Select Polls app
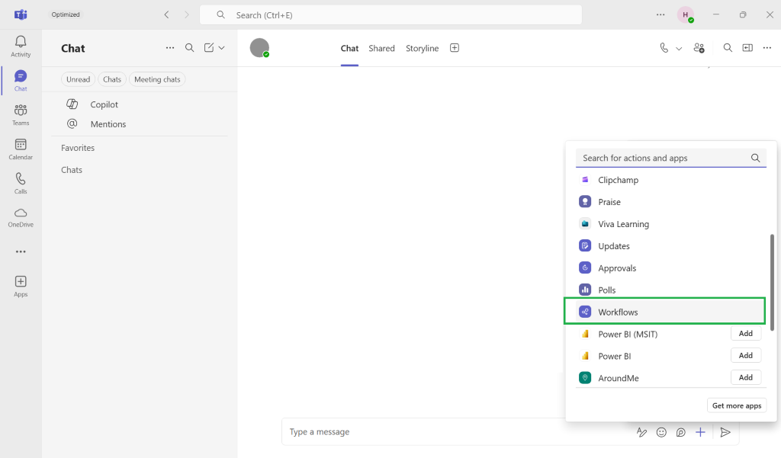The width and height of the screenshot is (781, 458). [670, 290]
